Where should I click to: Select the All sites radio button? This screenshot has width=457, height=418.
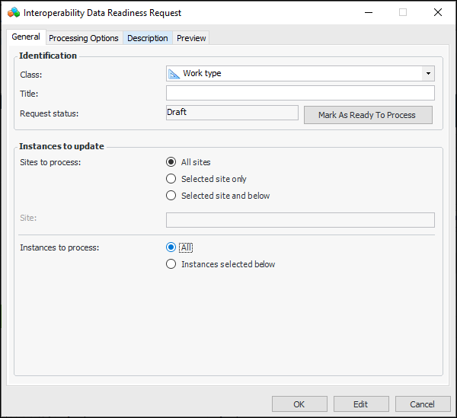point(171,162)
